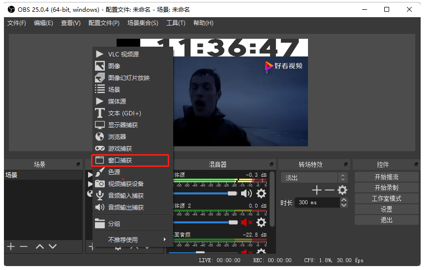Select the 音频输入捕获 microphone icon
The width and height of the screenshot is (430, 270).
tap(100, 196)
